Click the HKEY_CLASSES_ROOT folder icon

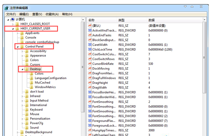[x=17, y=24]
